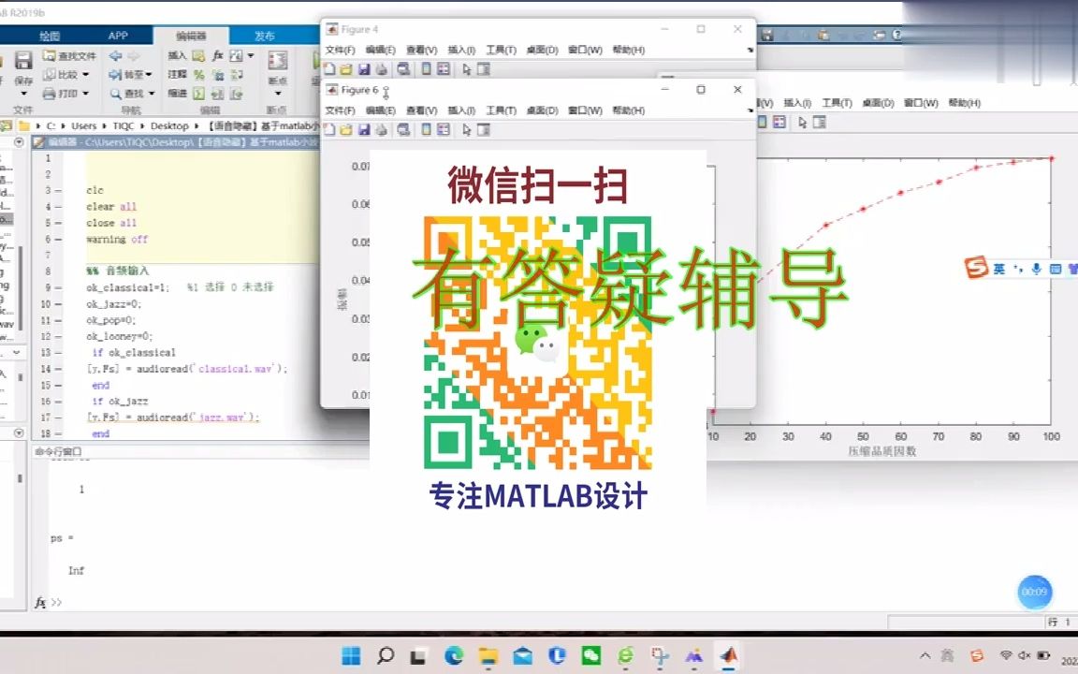Select the Save icon in the Editor ribbon
The image size is (1078, 674).
[23, 60]
